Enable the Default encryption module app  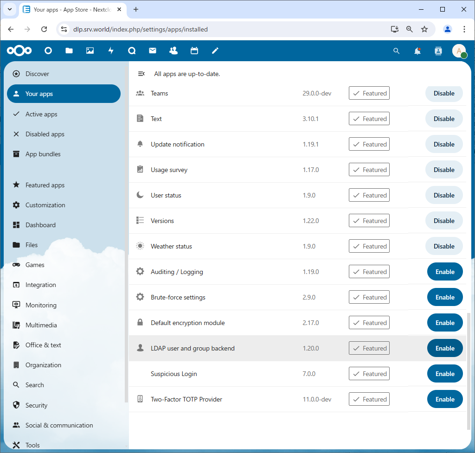coord(445,323)
